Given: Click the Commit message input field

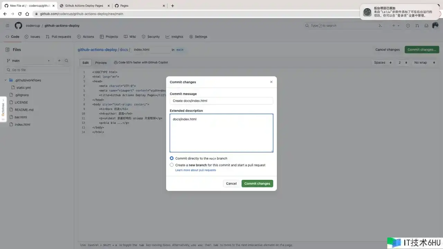Looking at the screenshot, I should [x=221, y=101].
